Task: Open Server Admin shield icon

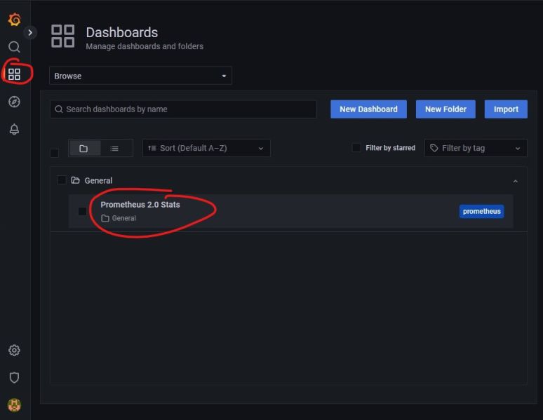Action: 14,378
